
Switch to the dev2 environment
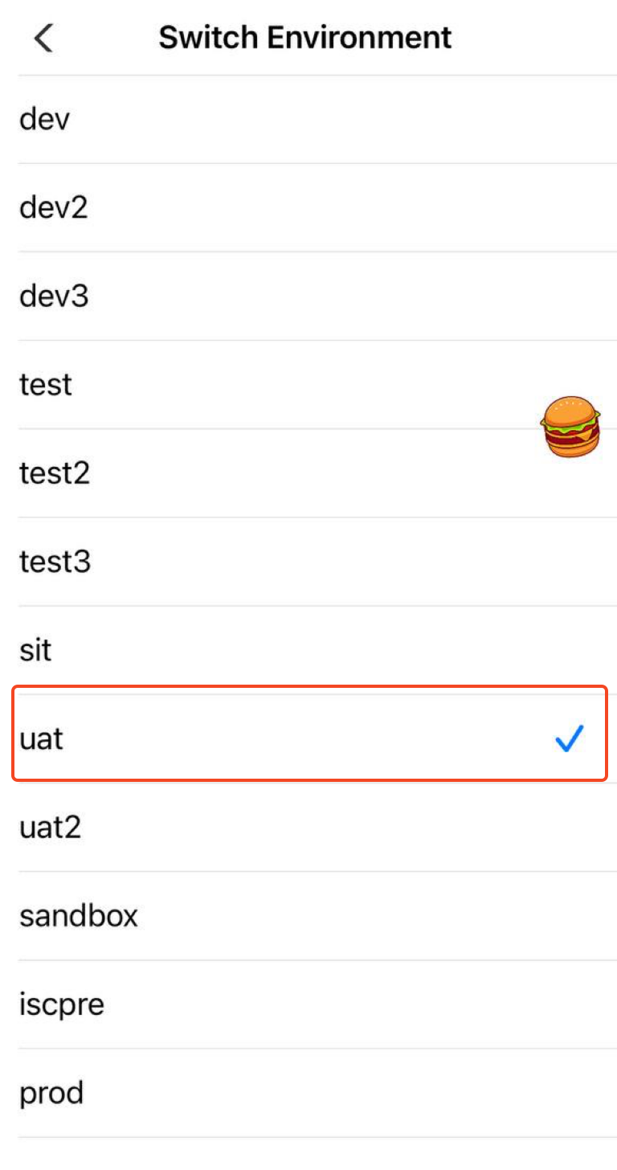[53, 208]
